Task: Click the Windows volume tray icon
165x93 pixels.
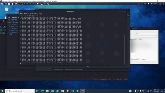Action: click(x=145, y=91)
